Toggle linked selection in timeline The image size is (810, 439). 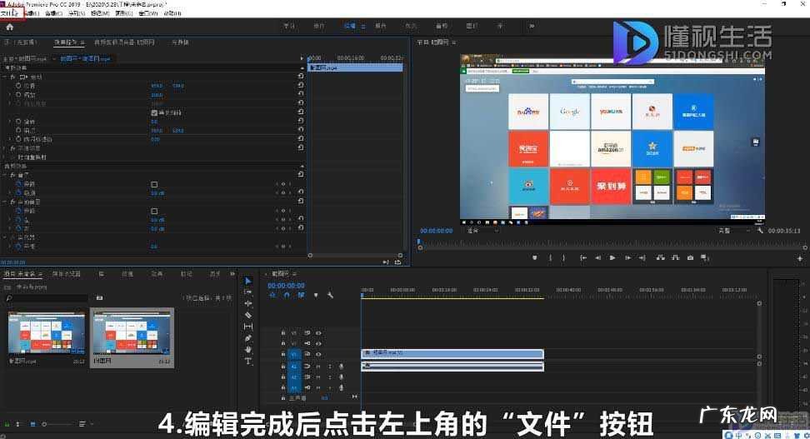(x=301, y=296)
